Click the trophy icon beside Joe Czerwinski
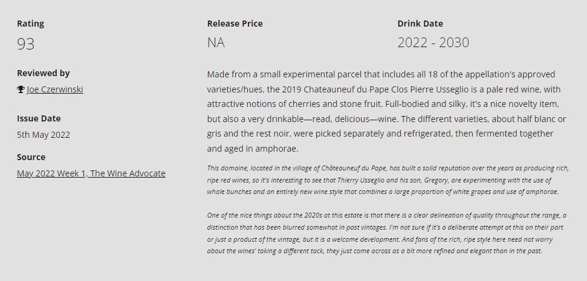Viewport: 587px width, 281px height. (x=21, y=89)
